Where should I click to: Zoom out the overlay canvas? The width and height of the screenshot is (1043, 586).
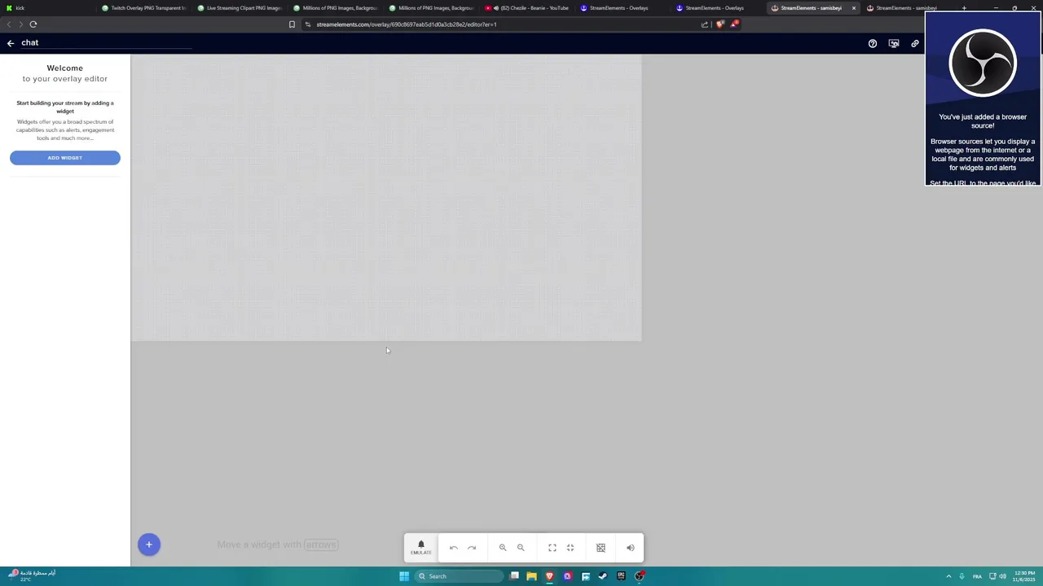click(x=521, y=548)
